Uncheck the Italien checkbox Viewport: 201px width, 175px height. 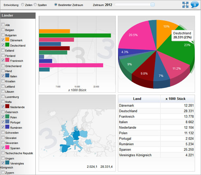point(3,76)
